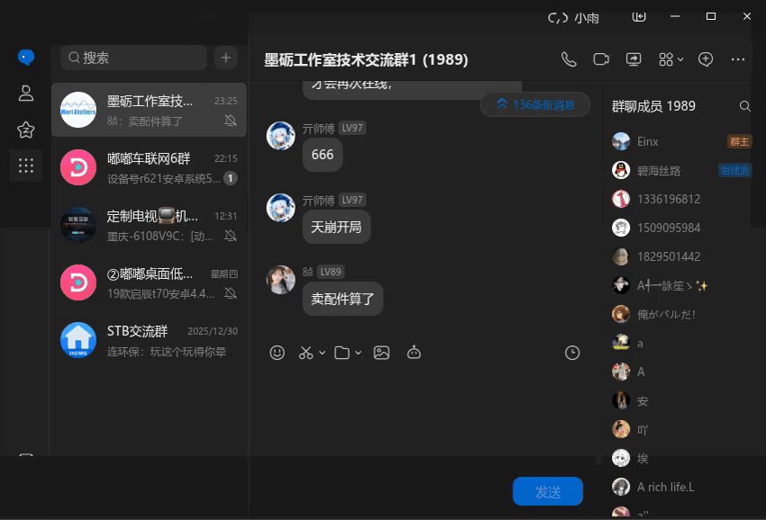Switch to the favorites star tab
This screenshot has width=766, height=520.
pos(25,130)
